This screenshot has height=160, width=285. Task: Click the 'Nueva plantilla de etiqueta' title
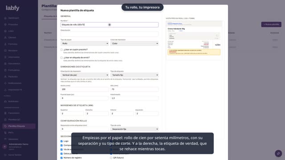pos(77,10)
